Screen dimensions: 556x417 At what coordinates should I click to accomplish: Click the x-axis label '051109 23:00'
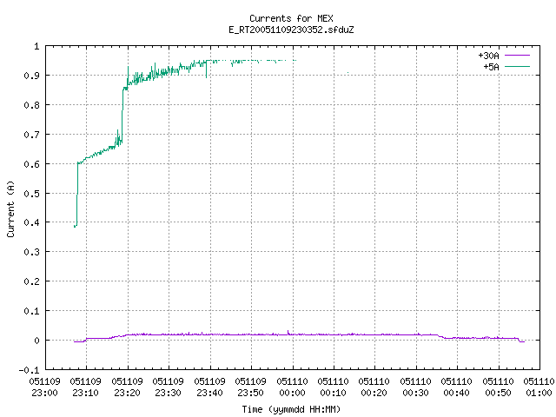click(x=44, y=387)
